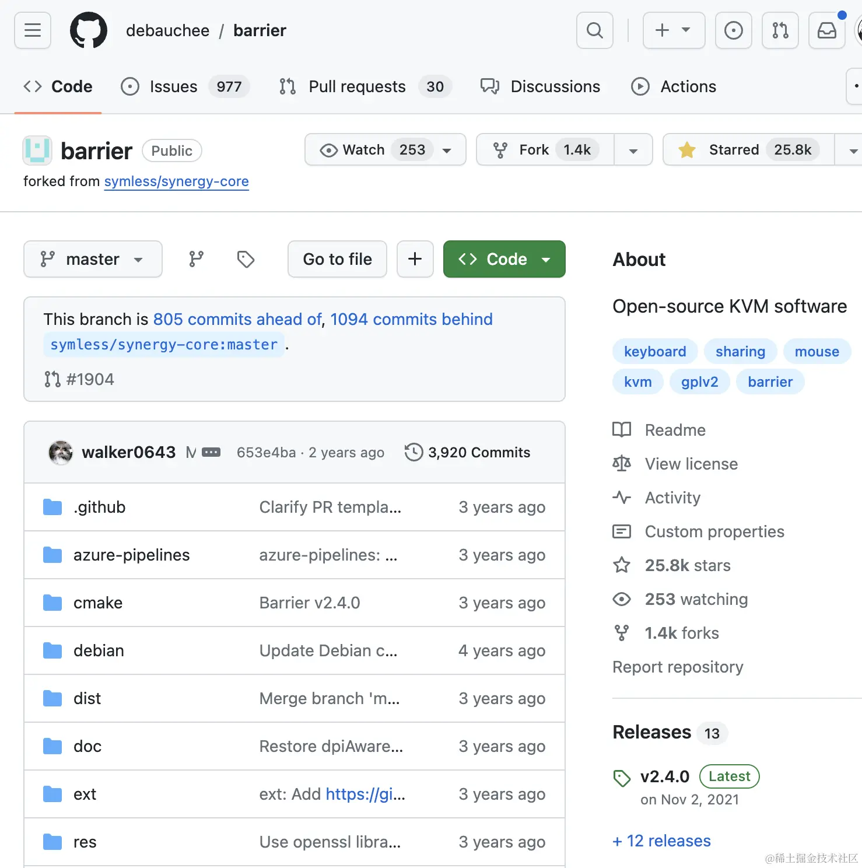Open the green Code clone dropdown

point(504,259)
